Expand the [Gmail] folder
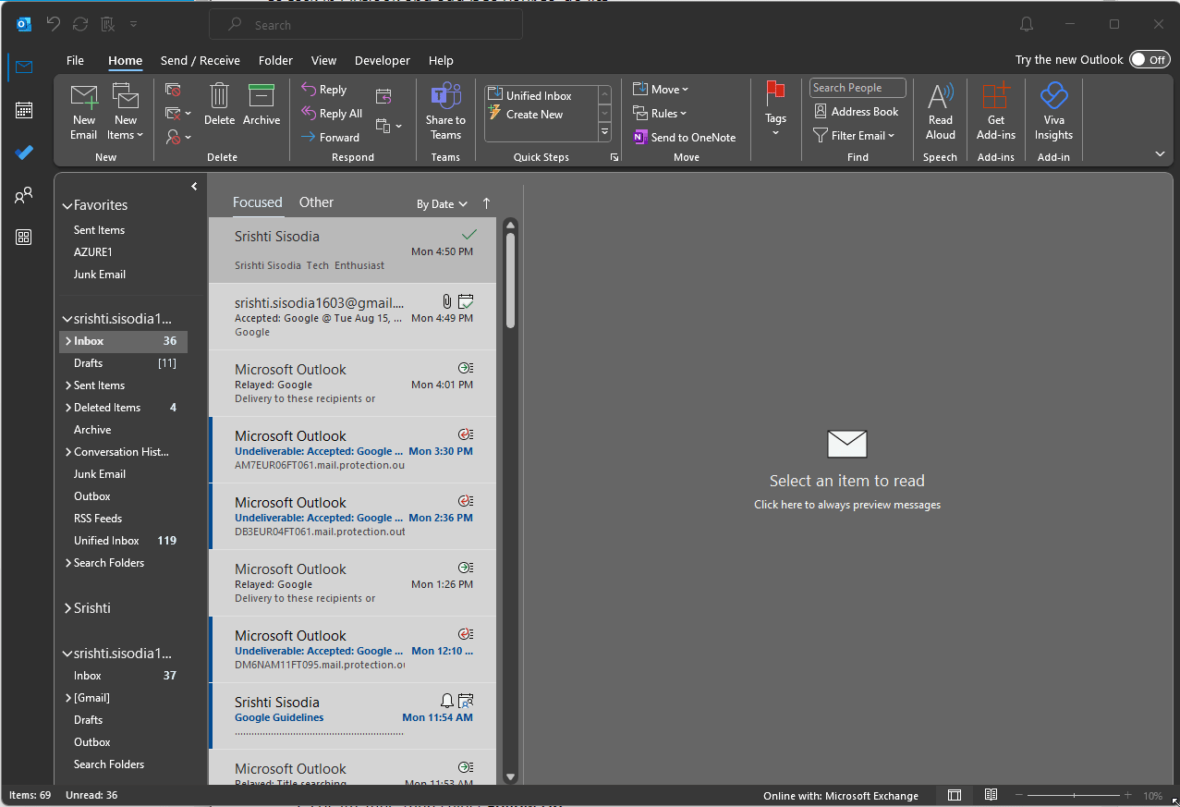 67,698
